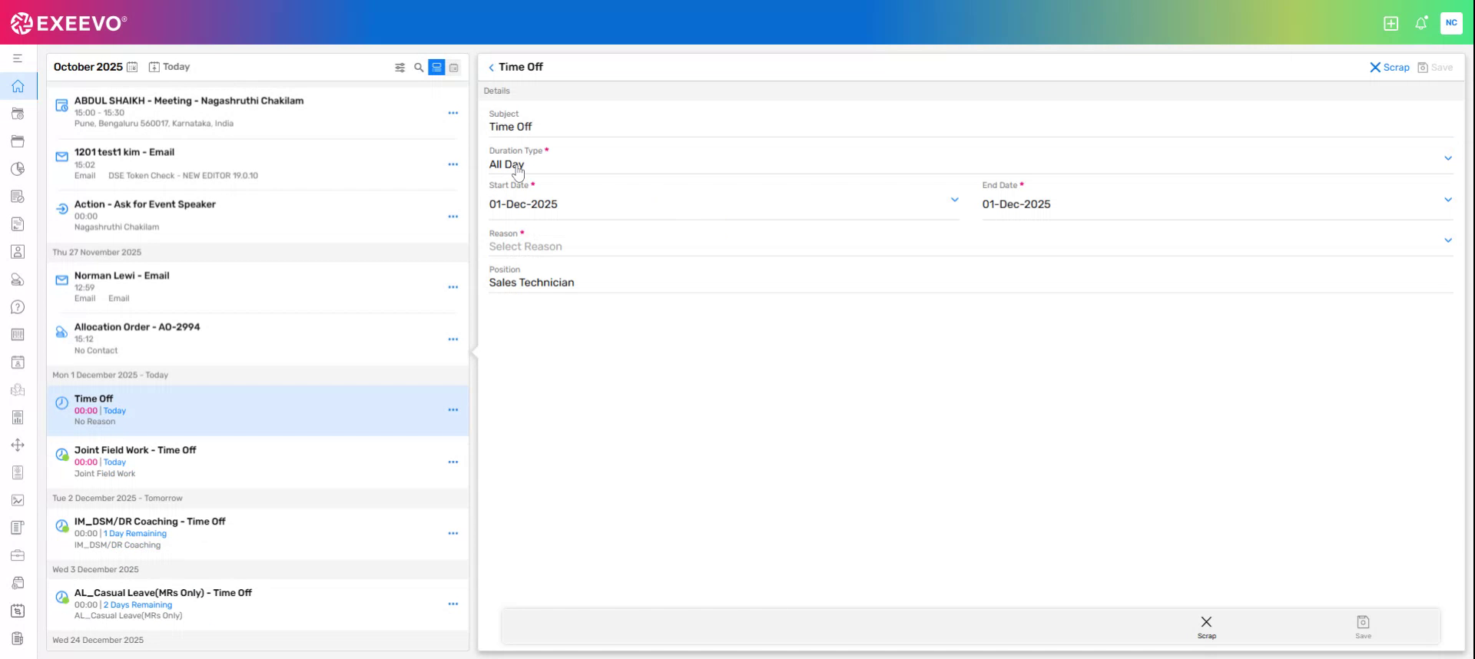This screenshot has width=1475, height=659.
Task: Open options for Joint Field Work entry
Action: [x=453, y=462]
